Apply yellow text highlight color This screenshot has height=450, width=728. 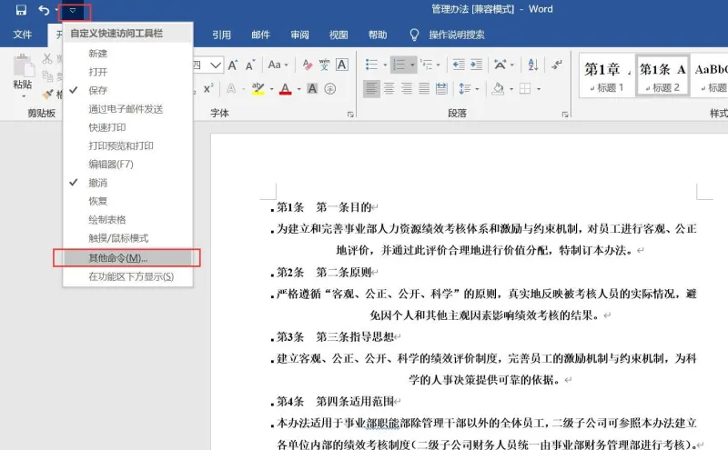click(258, 88)
